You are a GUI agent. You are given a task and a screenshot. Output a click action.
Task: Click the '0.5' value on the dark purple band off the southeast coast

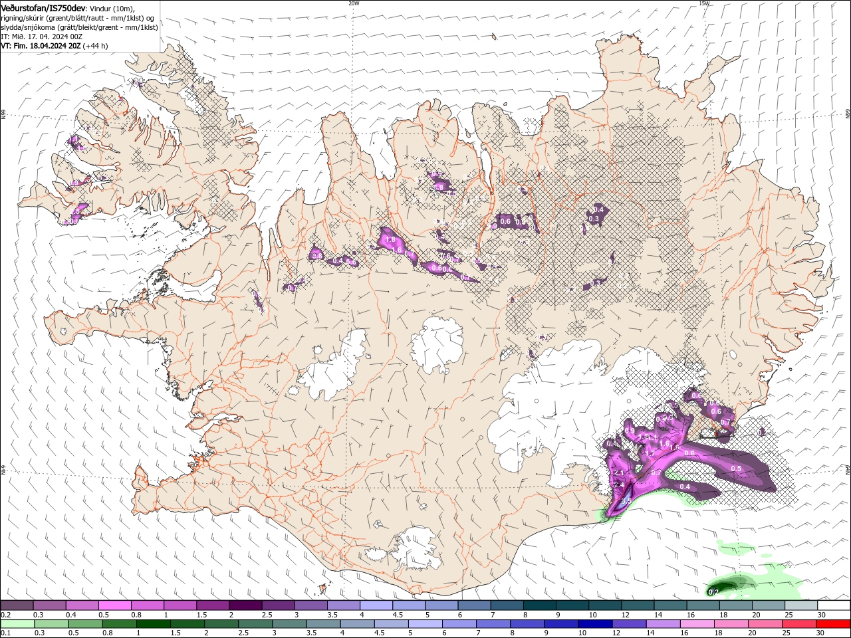[736, 469]
